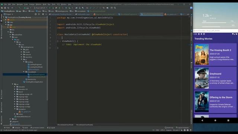Open the Terminal tool window tab

point(16,128)
